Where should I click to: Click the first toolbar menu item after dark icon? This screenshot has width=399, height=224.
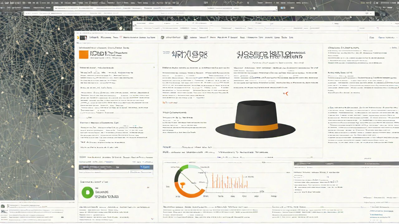[x=95, y=38]
